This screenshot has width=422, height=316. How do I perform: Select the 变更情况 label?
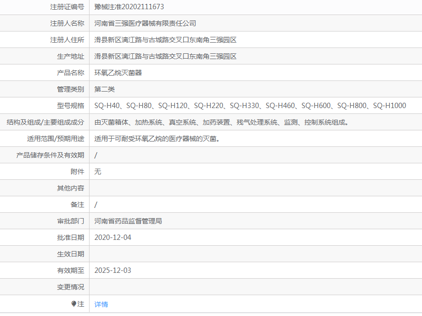pyautogui.click(x=71, y=287)
